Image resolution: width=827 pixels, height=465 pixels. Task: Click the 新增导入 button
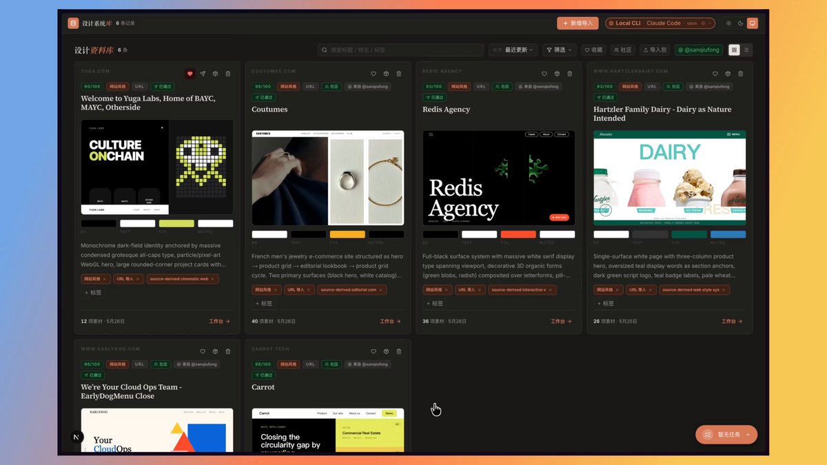tap(578, 23)
